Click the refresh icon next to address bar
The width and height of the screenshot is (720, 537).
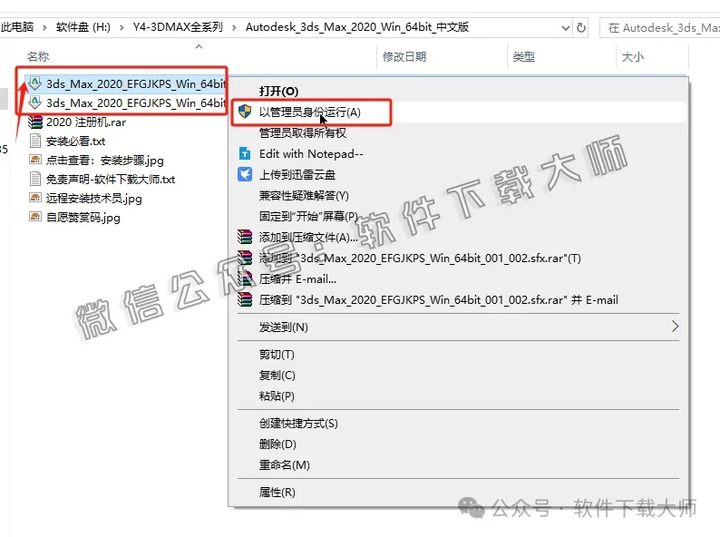[581, 27]
